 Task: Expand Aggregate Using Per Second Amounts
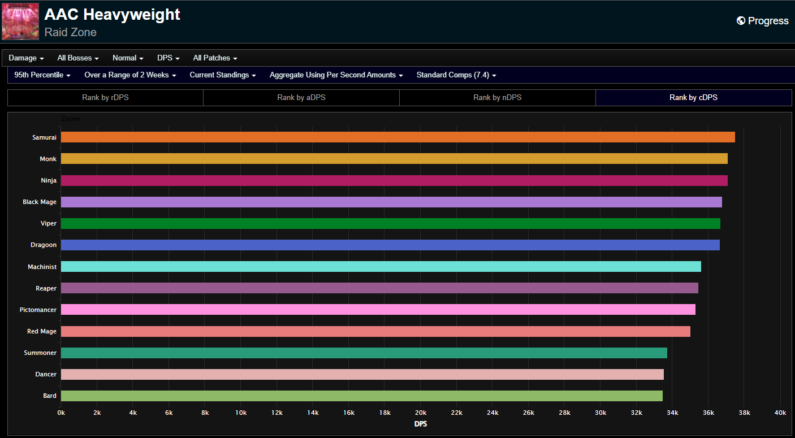click(336, 75)
